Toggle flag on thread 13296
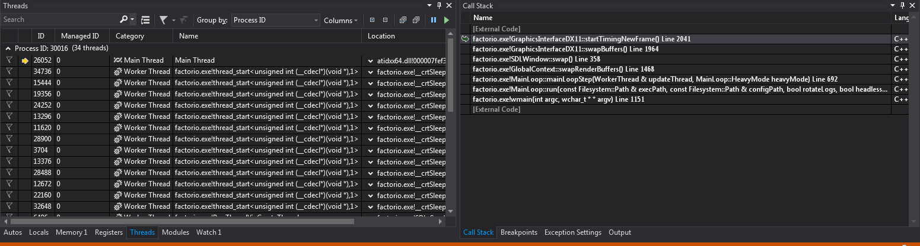This screenshot has width=920, height=246. 9,116
